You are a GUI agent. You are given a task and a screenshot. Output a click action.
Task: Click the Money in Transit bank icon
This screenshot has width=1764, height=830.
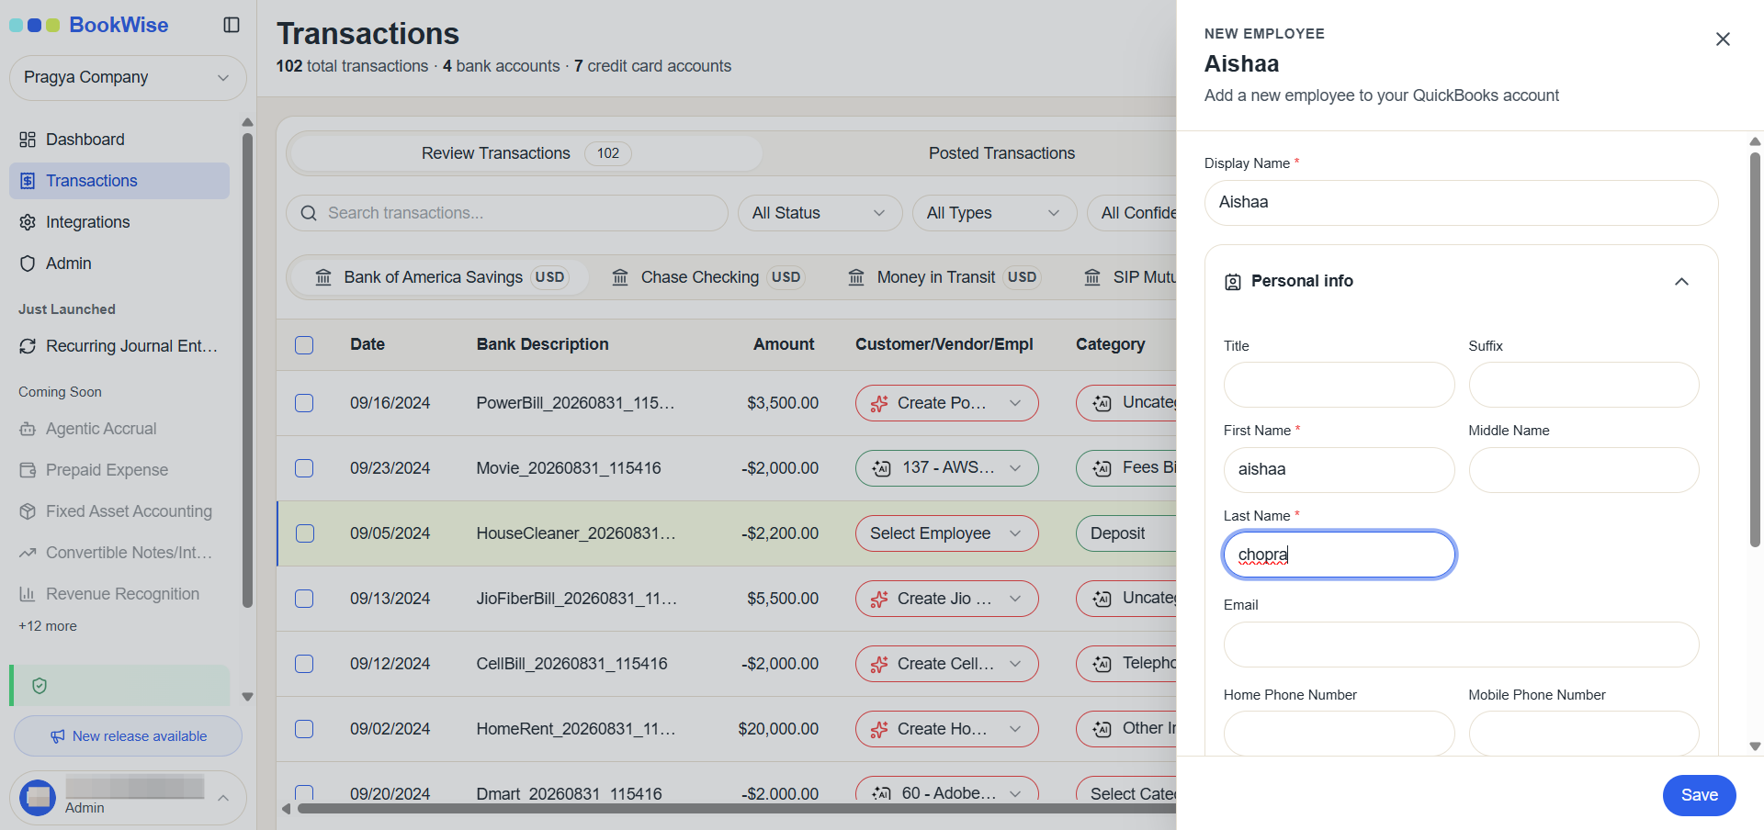click(856, 277)
